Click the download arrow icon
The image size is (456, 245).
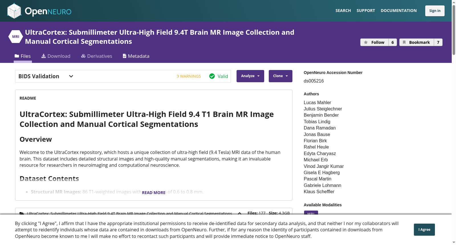click(44, 56)
